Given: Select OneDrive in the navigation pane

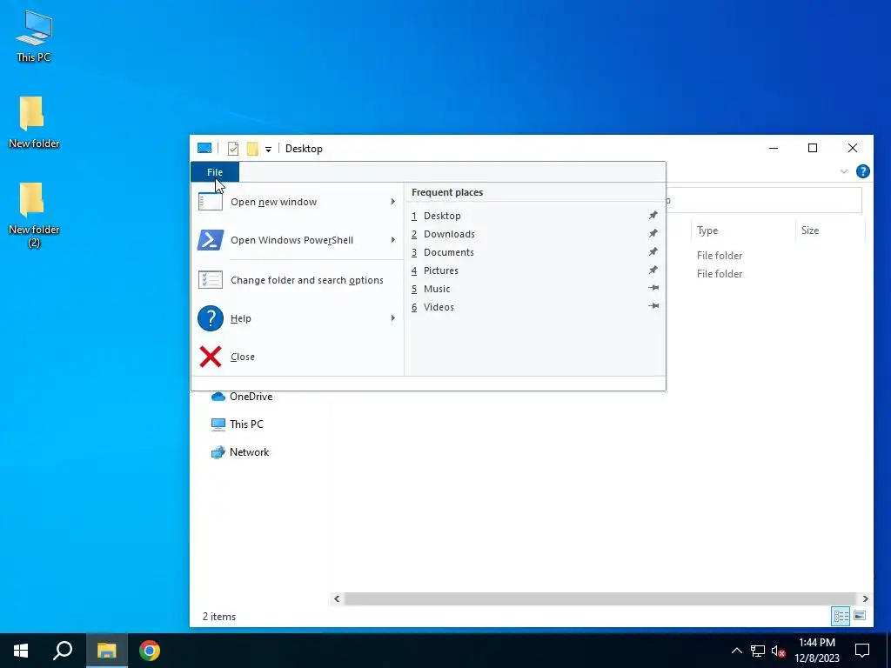Looking at the screenshot, I should click(x=251, y=397).
